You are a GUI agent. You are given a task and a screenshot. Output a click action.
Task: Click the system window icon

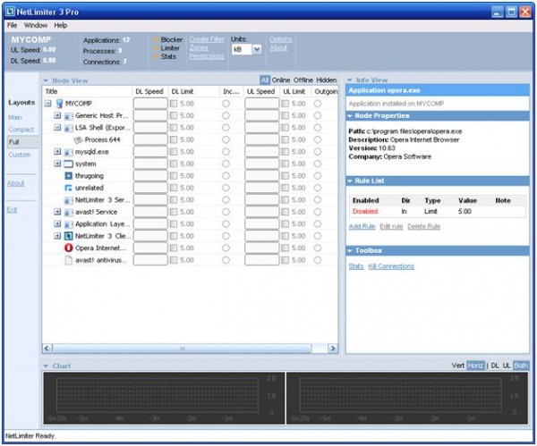pyautogui.click(x=69, y=164)
